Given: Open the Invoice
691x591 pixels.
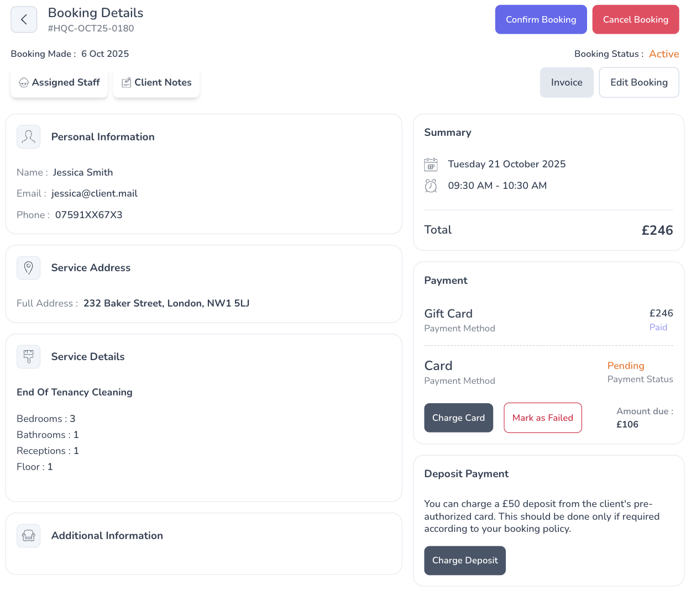Looking at the screenshot, I should click(567, 83).
